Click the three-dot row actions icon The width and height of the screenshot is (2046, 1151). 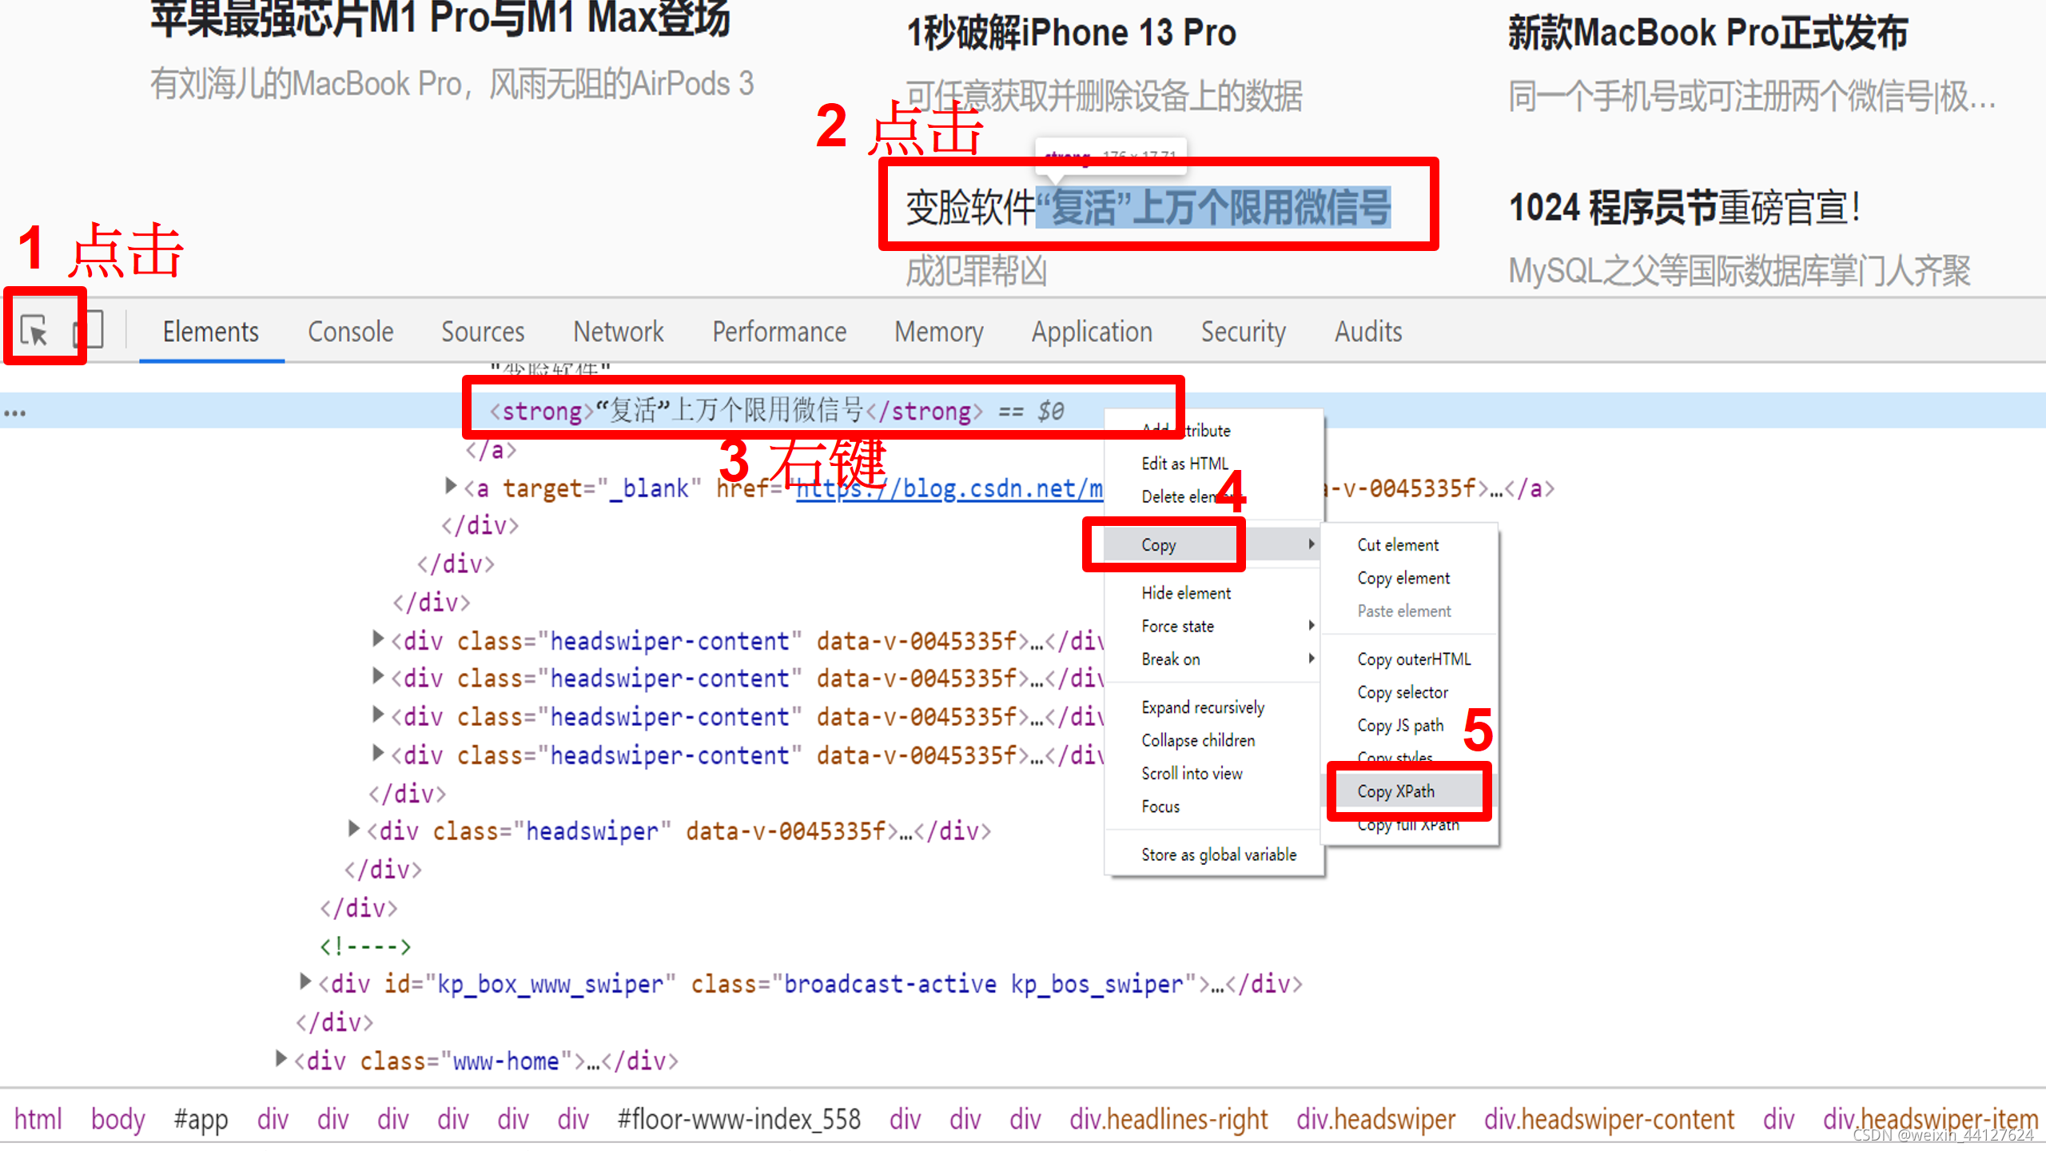[14, 413]
